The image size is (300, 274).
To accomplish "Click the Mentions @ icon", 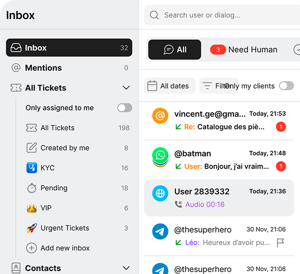I will click(x=16, y=67).
